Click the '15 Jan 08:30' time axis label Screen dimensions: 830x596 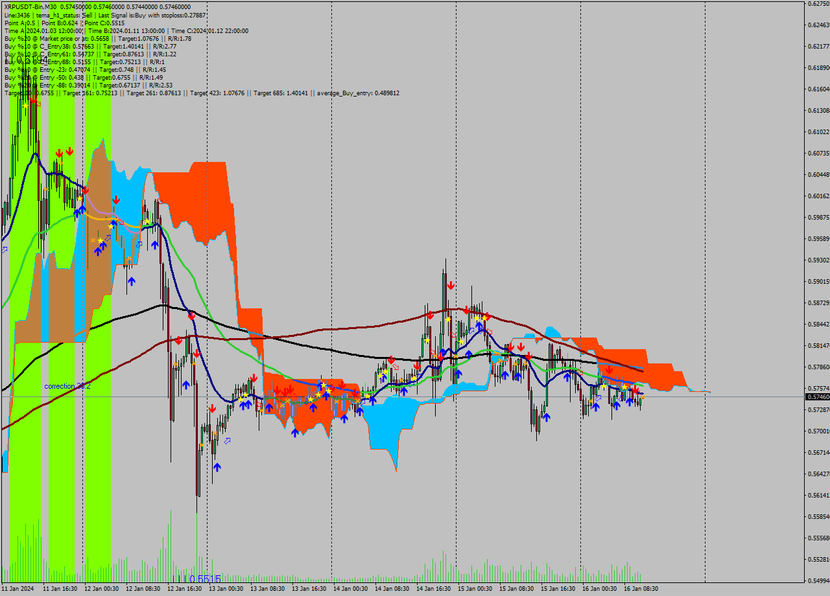[x=517, y=589]
